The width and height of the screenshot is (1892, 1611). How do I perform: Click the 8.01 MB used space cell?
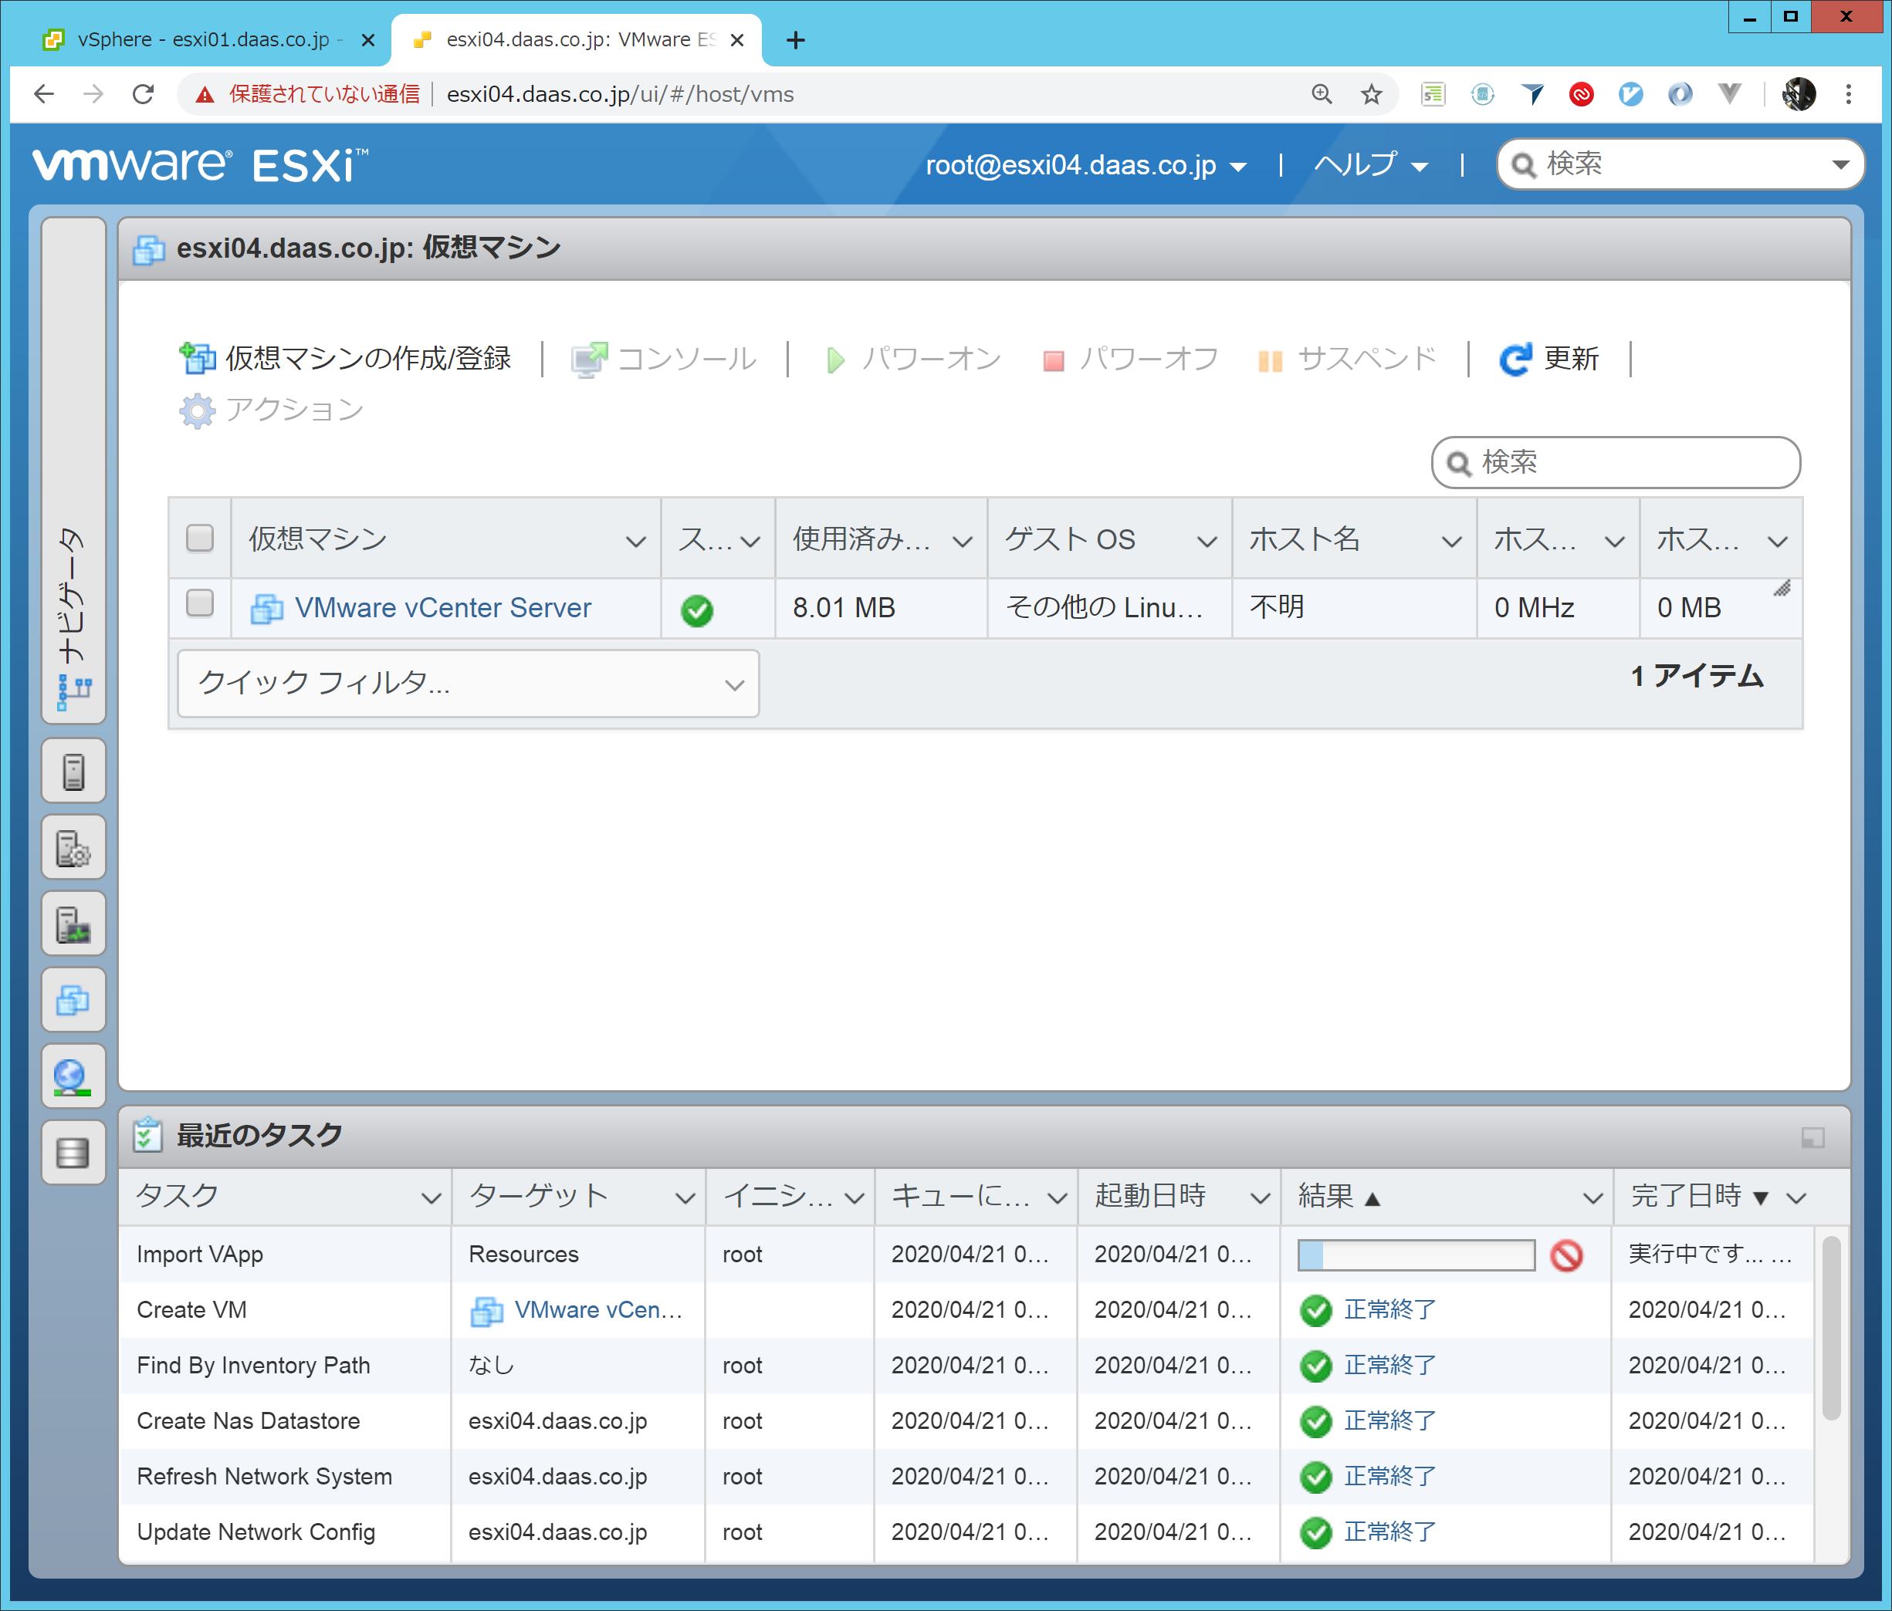[882, 608]
